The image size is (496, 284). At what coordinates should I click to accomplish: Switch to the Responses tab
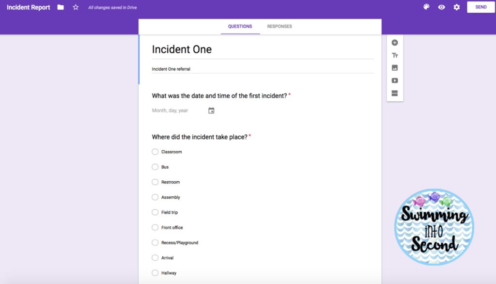point(279,27)
